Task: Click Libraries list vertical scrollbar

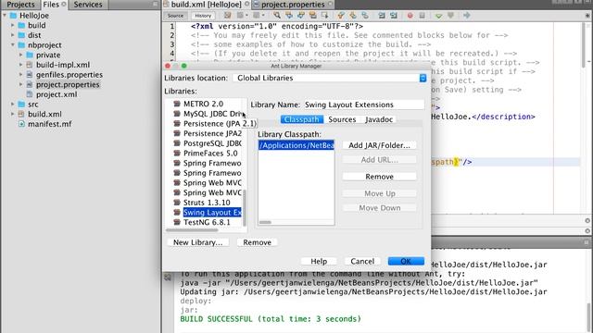Action: coord(245,207)
